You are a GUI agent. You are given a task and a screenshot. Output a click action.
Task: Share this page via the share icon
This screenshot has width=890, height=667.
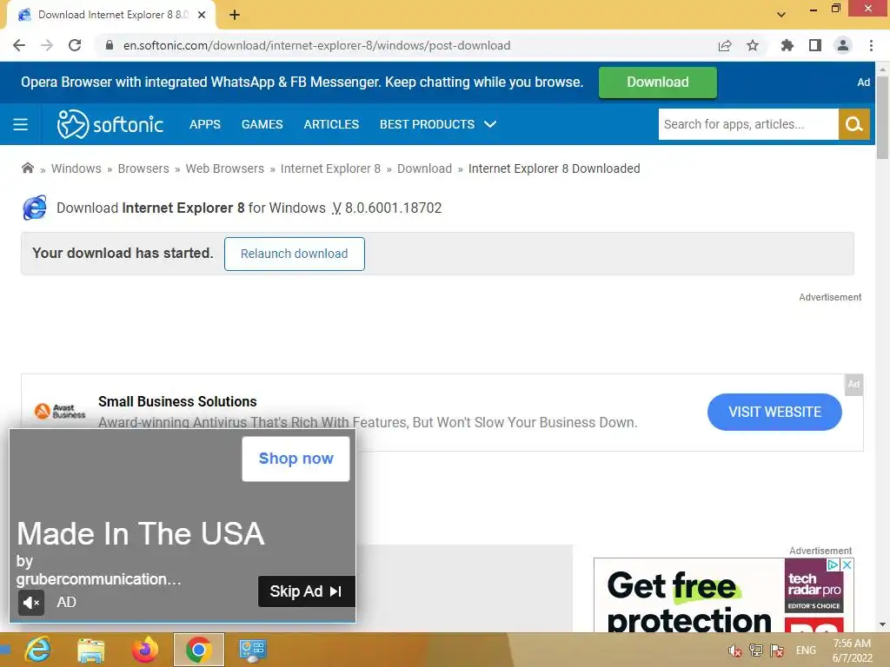click(x=725, y=45)
